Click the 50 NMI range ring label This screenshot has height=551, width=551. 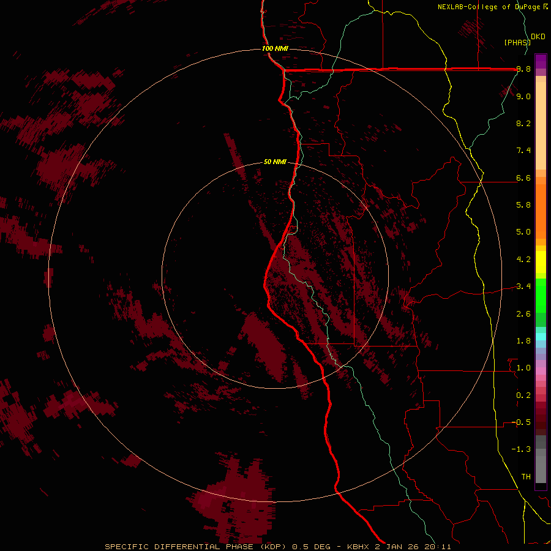pyautogui.click(x=275, y=162)
